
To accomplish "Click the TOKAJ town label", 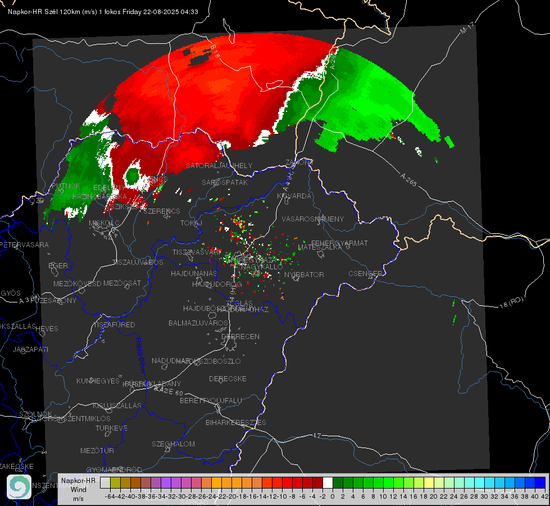I will tap(191, 223).
